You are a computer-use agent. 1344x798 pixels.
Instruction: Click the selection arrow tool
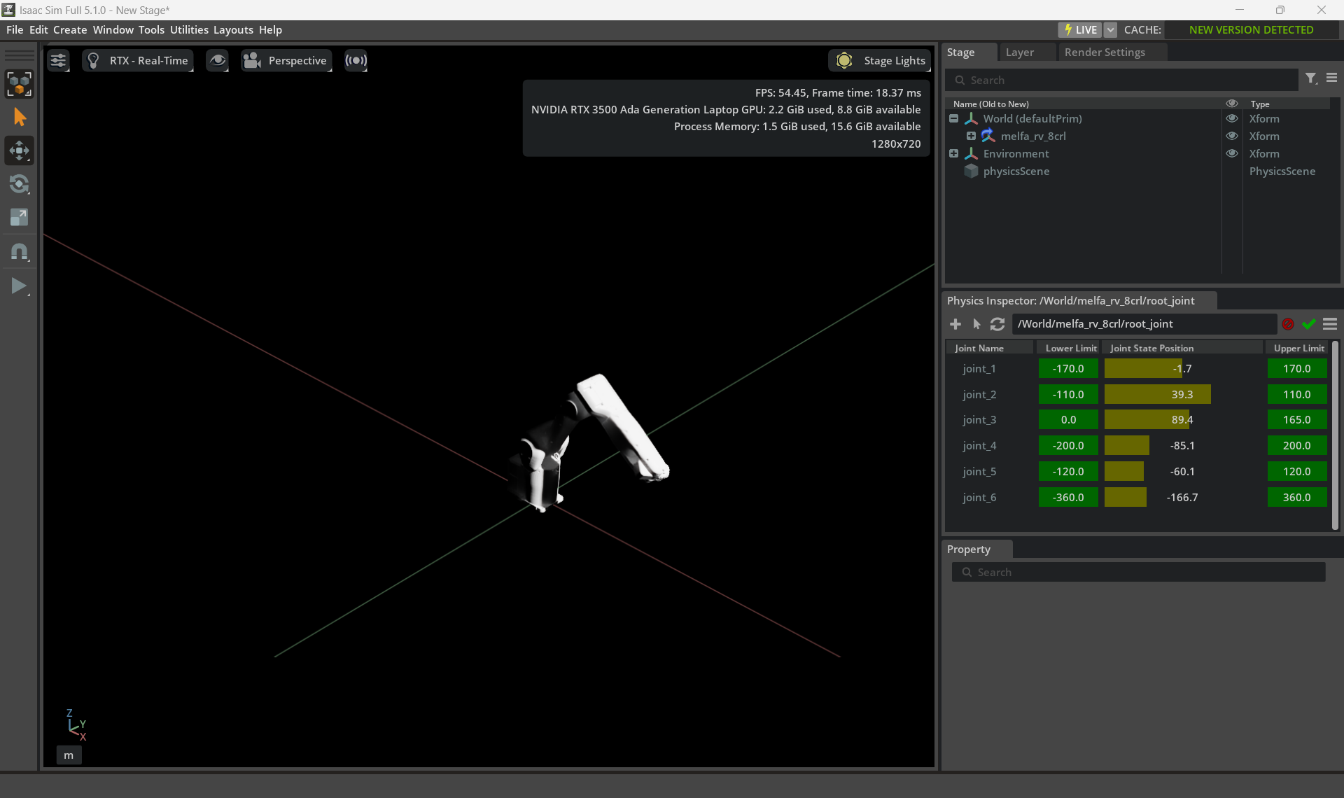19,117
